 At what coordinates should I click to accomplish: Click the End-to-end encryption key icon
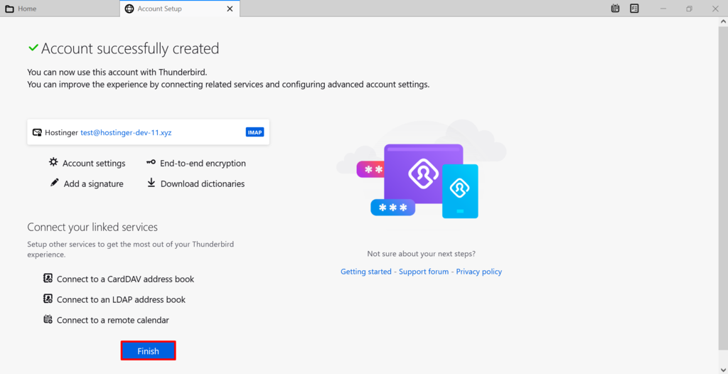click(x=151, y=162)
